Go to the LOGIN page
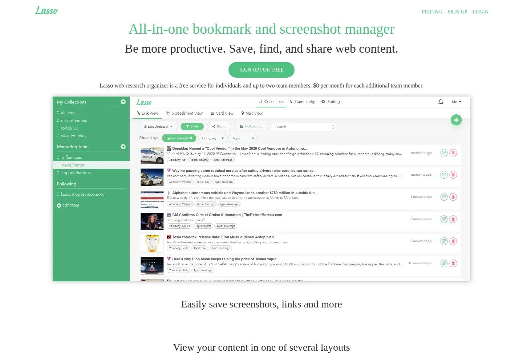This screenshot has width=523, height=363. (481, 12)
